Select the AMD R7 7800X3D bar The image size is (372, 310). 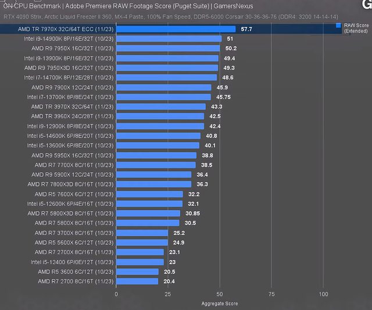pyautogui.click(x=154, y=184)
